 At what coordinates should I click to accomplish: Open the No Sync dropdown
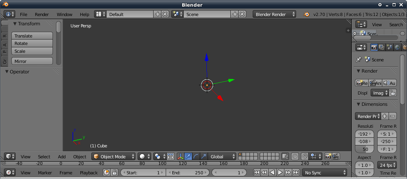324,172
